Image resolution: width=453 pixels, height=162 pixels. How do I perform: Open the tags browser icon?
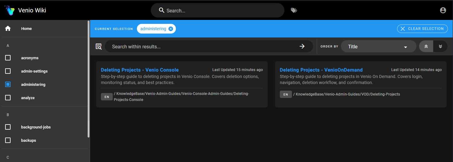coord(294,10)
